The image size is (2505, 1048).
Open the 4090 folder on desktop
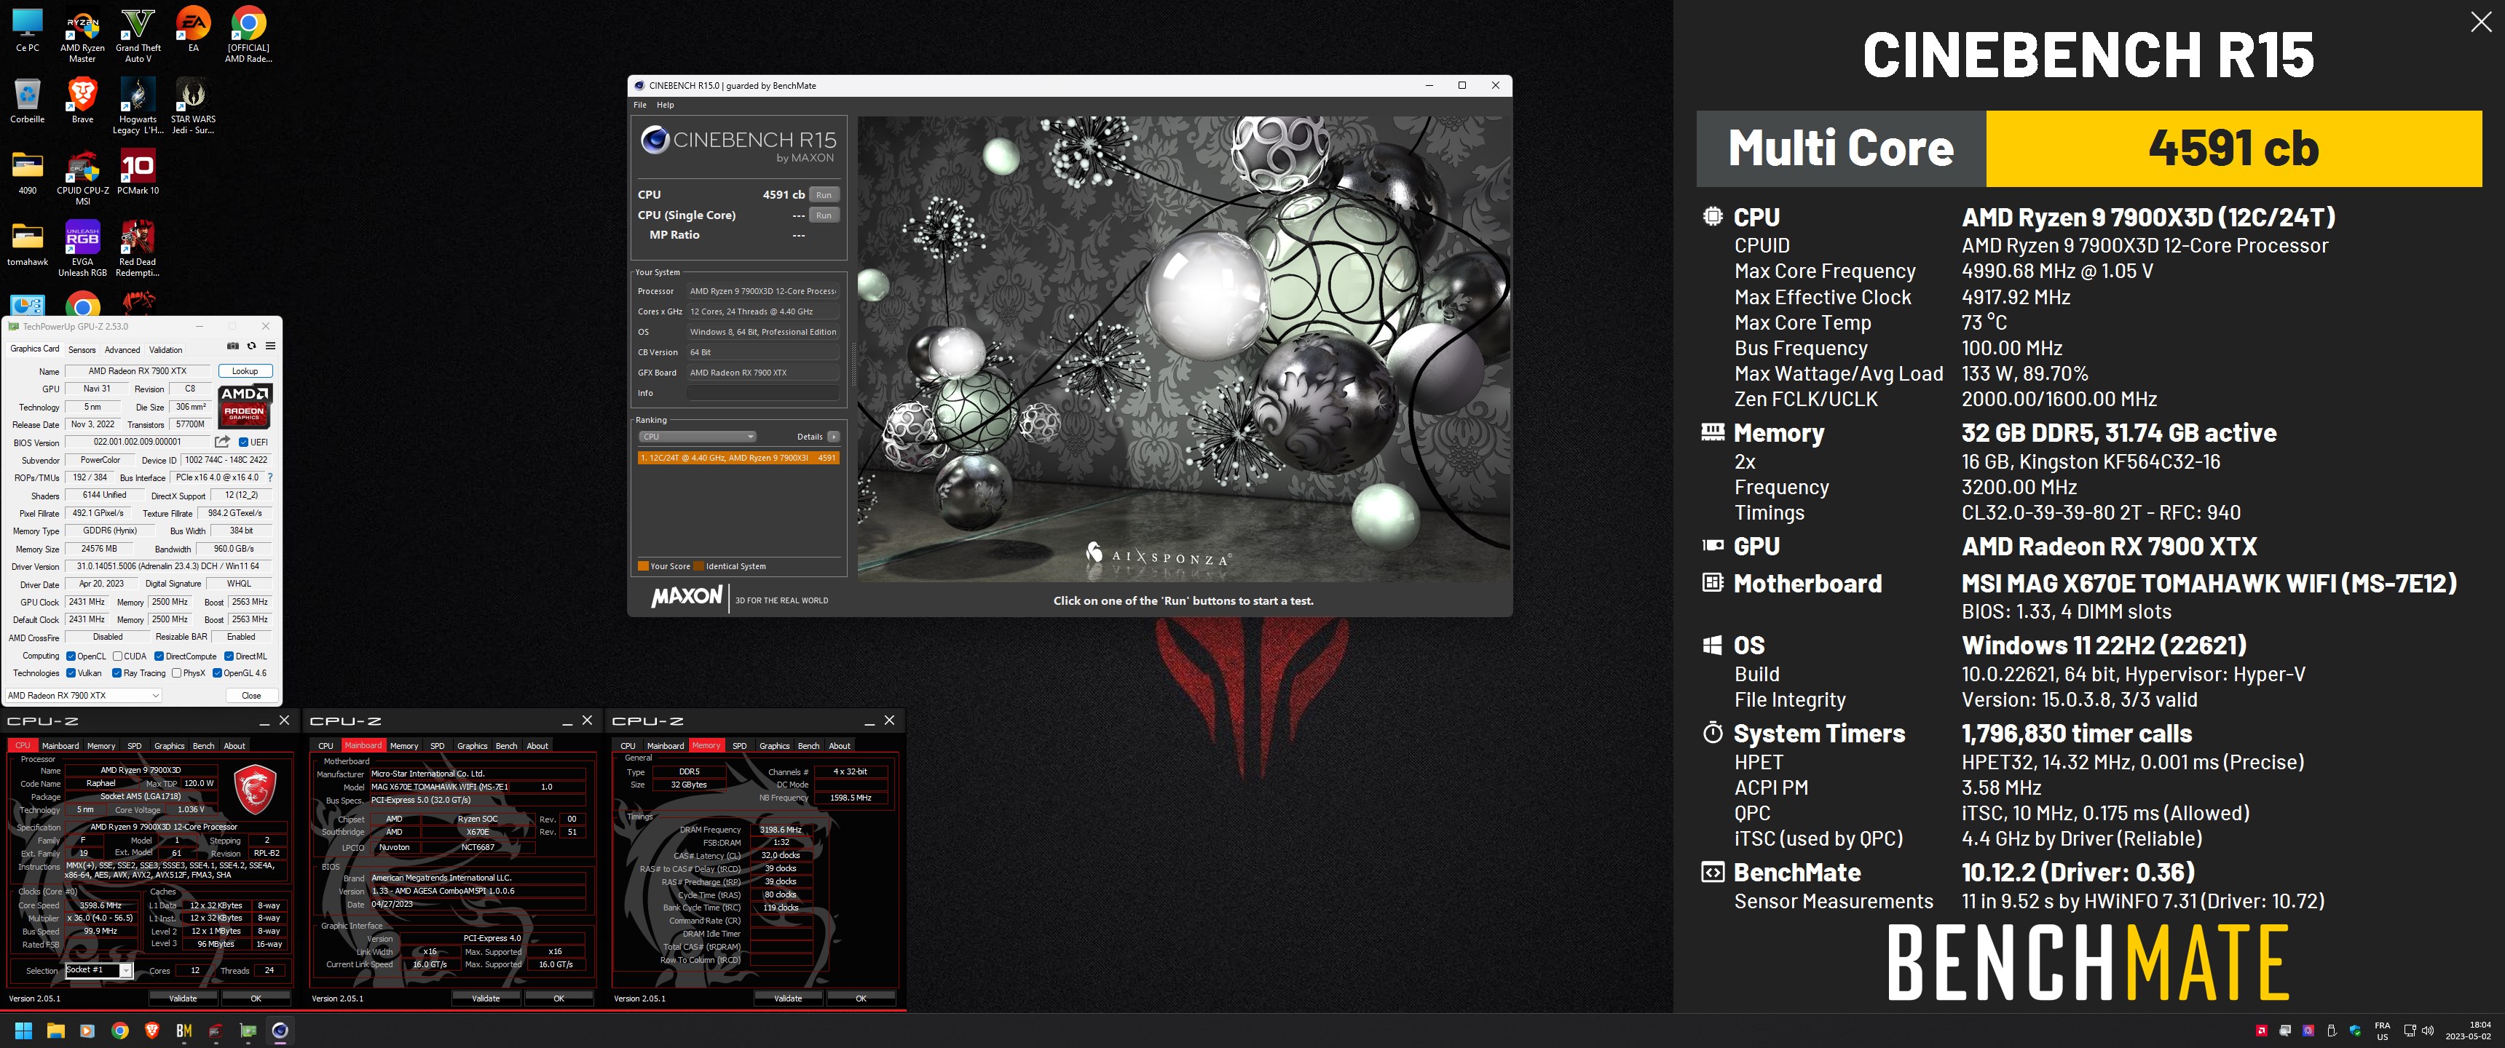pyautogui.click(x=27, y=172)
